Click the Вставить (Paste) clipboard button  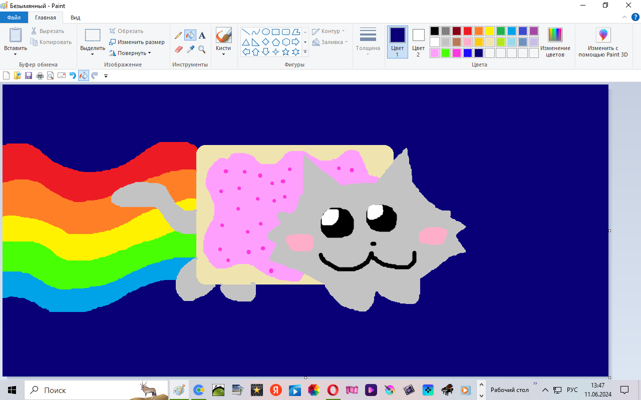click(16, 35)
